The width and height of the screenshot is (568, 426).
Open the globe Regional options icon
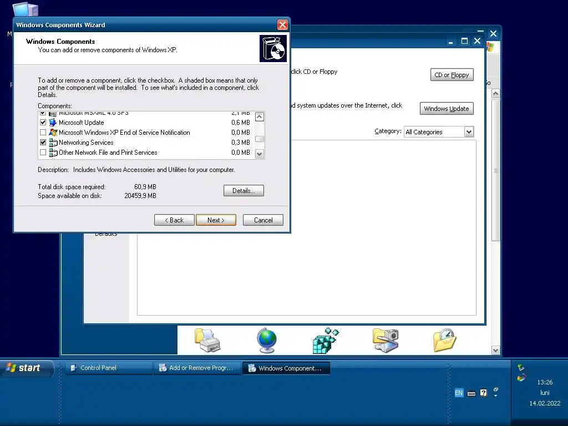pos(267,340)
